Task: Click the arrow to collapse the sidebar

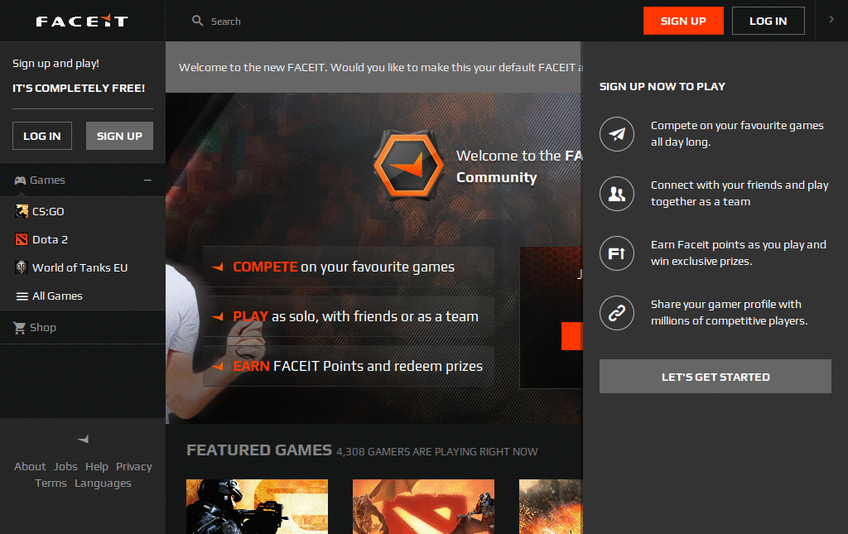Action: (82, 439)
